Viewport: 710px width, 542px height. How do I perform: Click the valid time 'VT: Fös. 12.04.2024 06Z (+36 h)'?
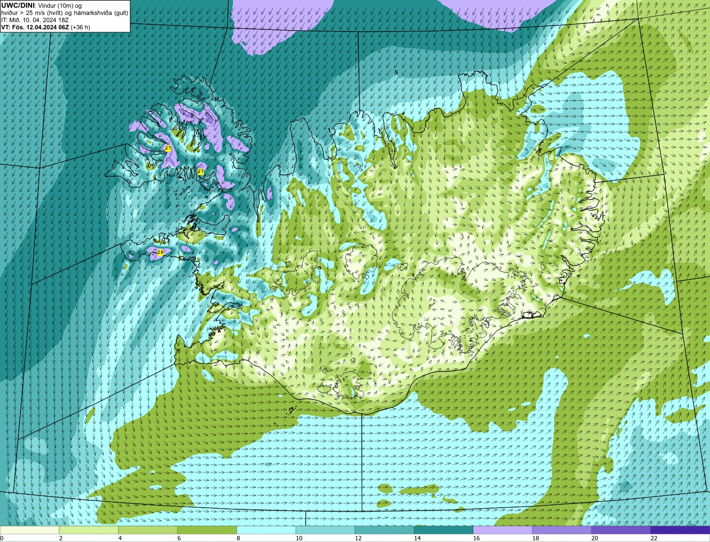[x=45, y=27]
